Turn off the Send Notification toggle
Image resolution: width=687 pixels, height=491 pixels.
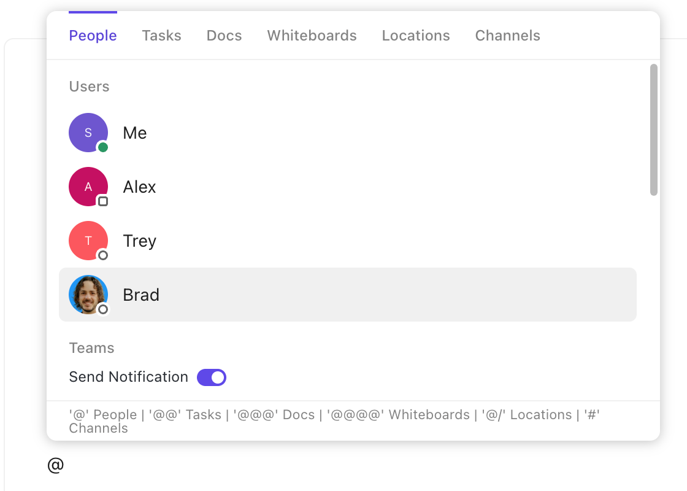[212, 377]
